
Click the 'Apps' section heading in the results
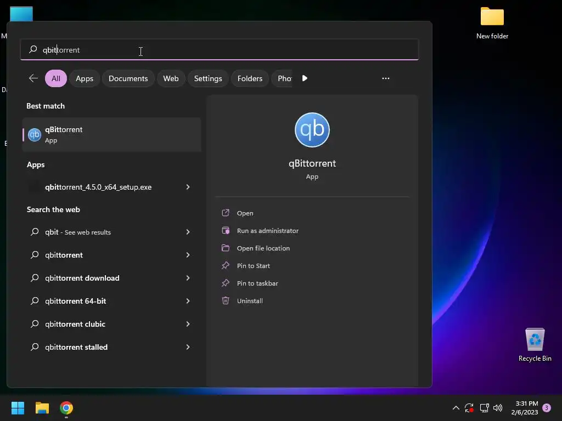[36, 164]
